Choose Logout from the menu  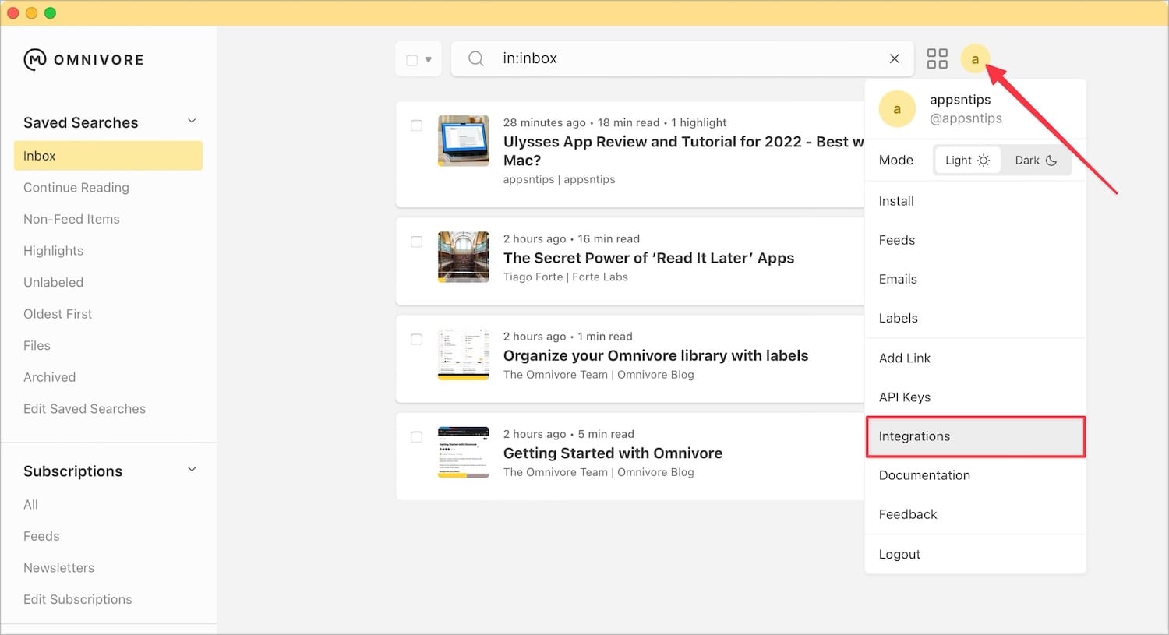coord(975,554)
